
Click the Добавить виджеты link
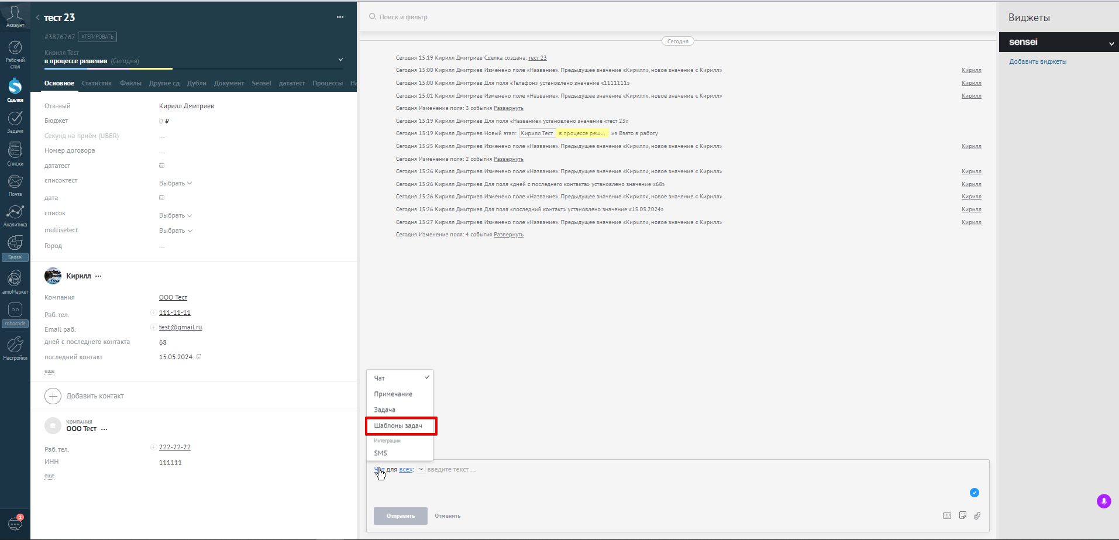coord(1038,61)
